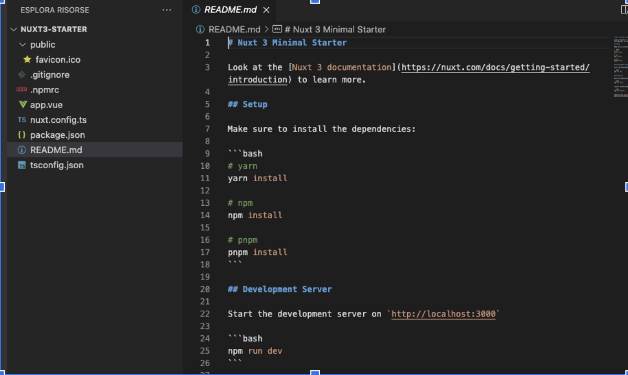The image size is (628, 375).
Task: Click the 'npm run dev' code line
Action: [255, 351]
